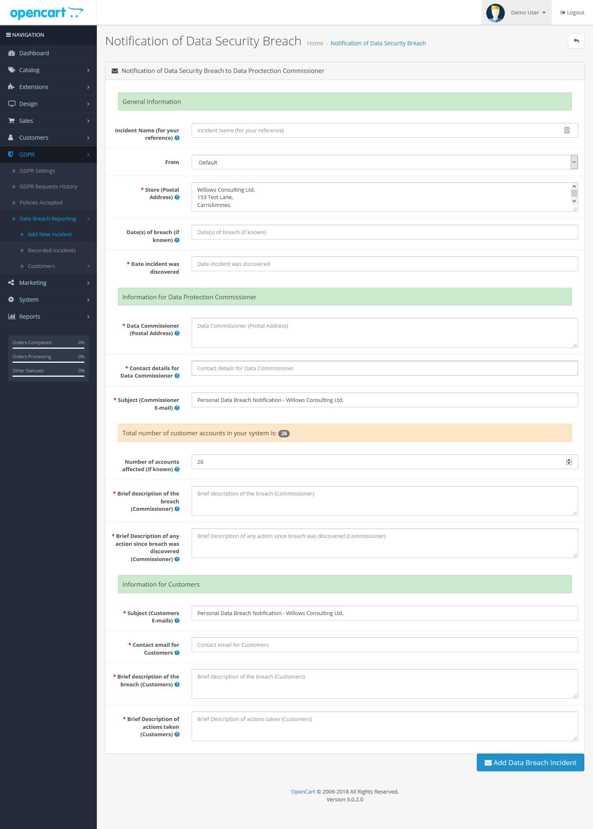593x829 pixels.
Task: Click Home breadcrumb link
Action: (315, 43)
